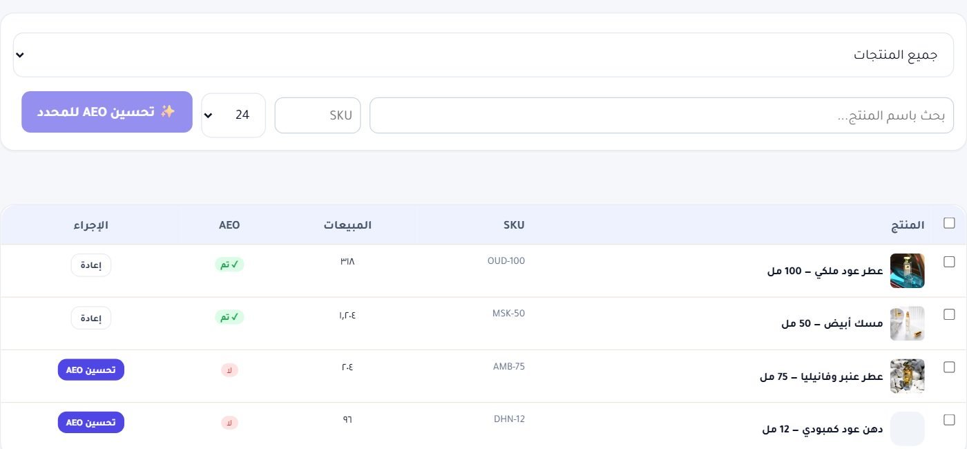Click the تحسين AEO للمحدد button
The height and width of the screenshot is (449, 967).
107,112
